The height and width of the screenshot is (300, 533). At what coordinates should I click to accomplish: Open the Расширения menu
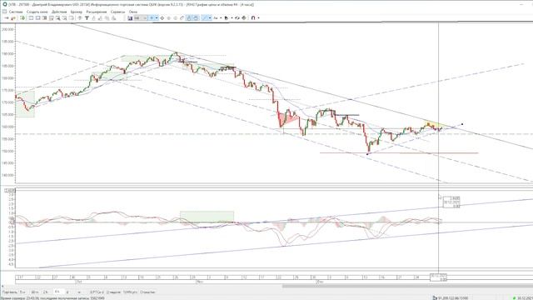click(97, 12)
